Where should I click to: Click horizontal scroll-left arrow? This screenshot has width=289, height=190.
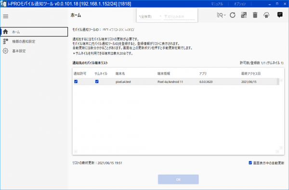76,152
